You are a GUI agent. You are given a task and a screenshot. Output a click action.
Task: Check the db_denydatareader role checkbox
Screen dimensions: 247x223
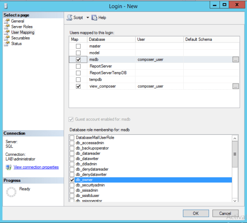tap(72, 169)
